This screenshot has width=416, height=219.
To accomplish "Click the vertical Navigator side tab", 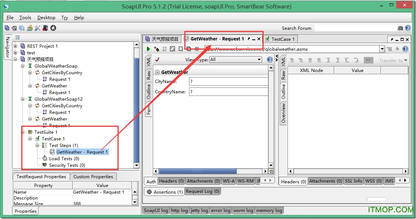I will (8, 47).
